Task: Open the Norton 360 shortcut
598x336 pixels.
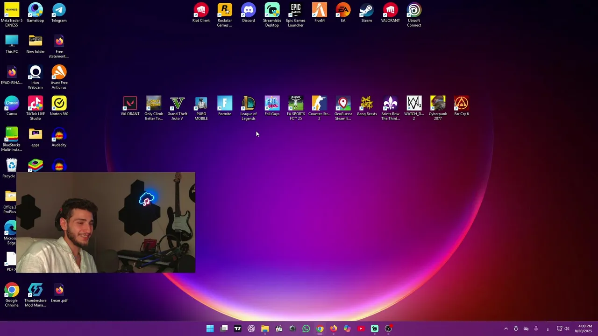Action: pyautogui.click(x=59, y=106)
